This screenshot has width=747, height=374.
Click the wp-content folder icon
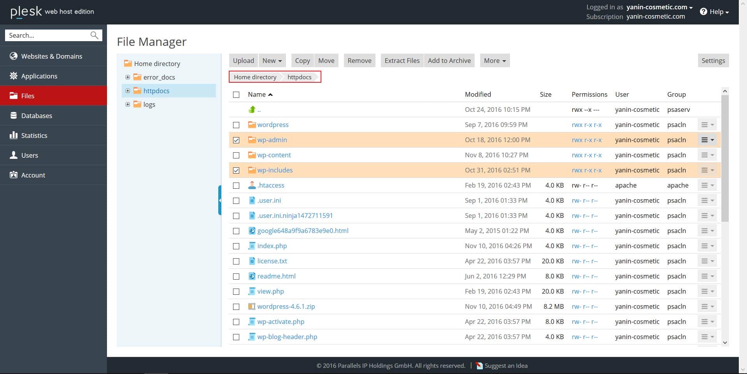tap(252, 155)
